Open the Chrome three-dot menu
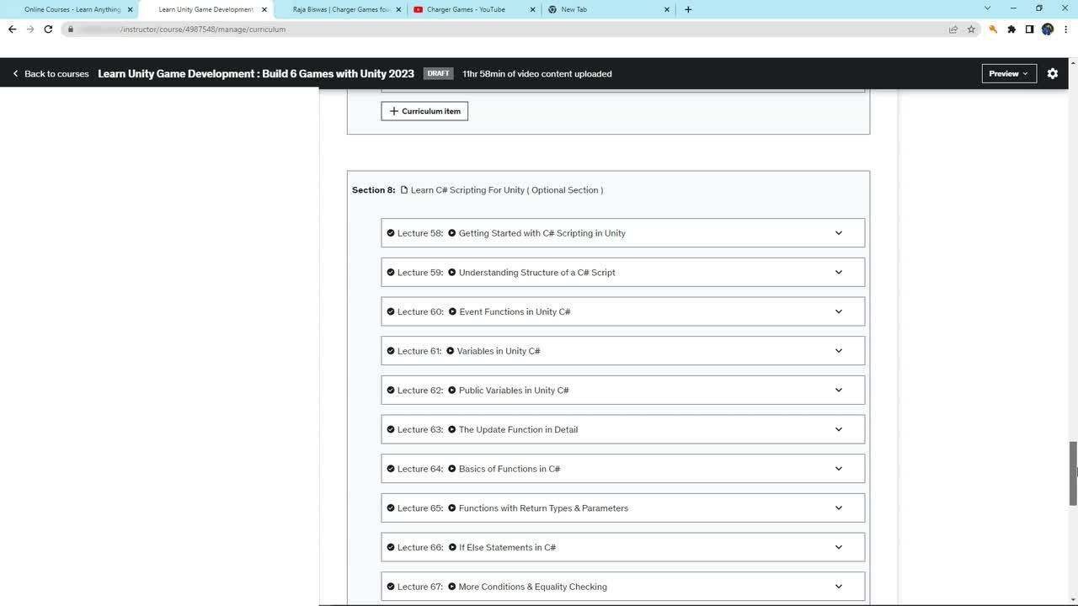 tap(1065, 29)
